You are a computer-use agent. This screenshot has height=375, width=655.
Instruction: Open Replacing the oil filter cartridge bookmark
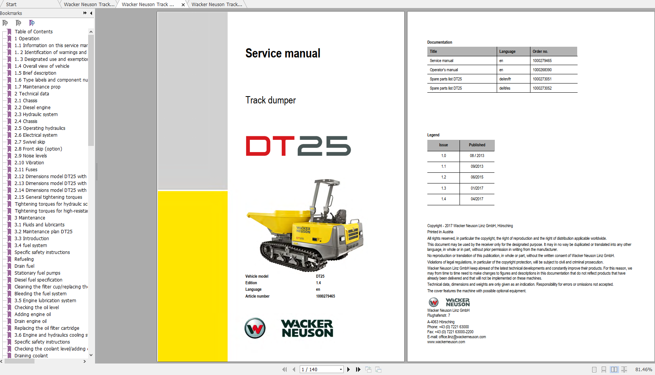[47, 328]
